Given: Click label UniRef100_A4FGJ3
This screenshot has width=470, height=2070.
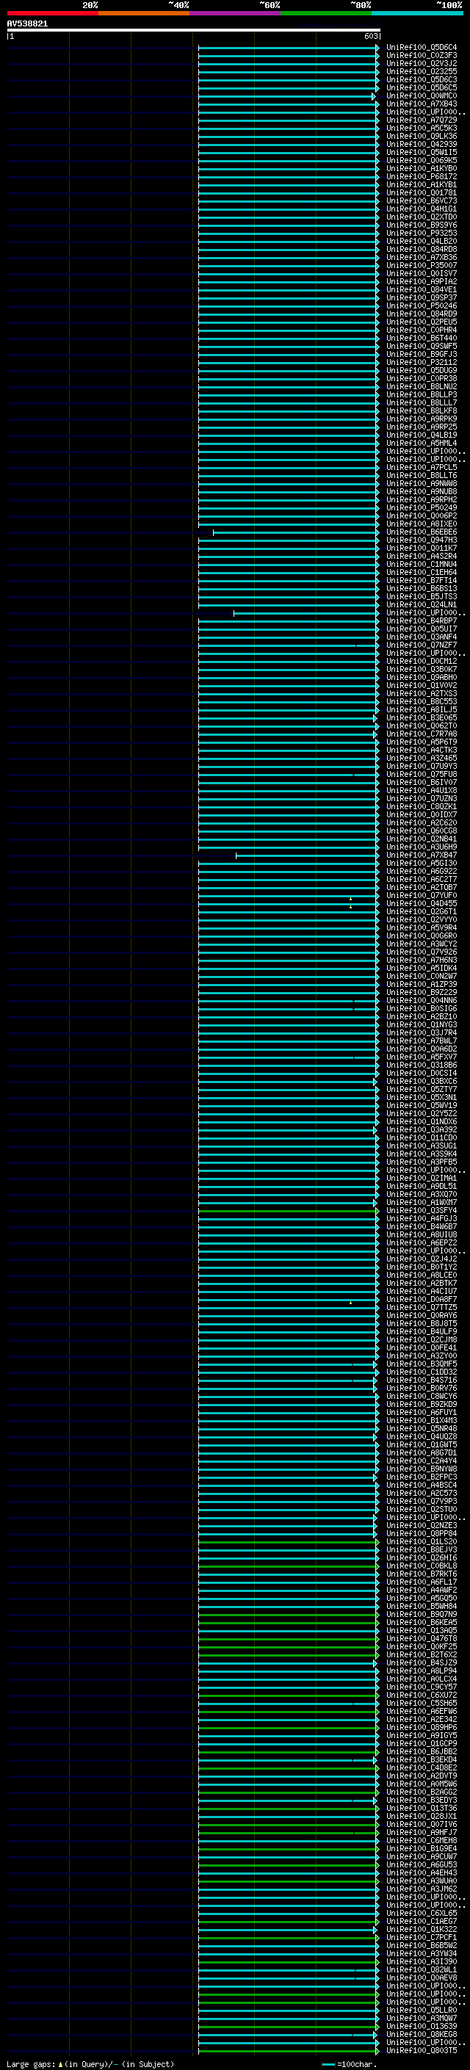Looking at the screenshot, I should pyautogui.click(x=421, y=1218).
